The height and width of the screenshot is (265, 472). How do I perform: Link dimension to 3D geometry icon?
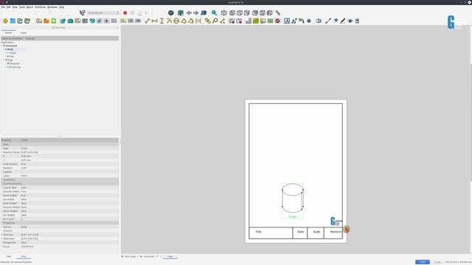(208, 21)
